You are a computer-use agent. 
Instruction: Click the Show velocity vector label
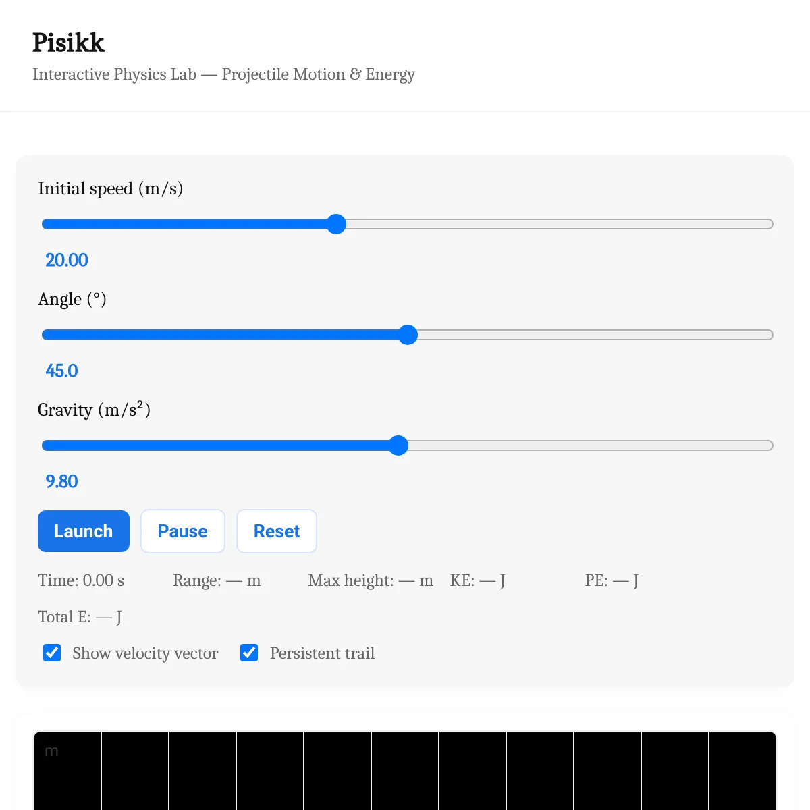click(145, 653)
